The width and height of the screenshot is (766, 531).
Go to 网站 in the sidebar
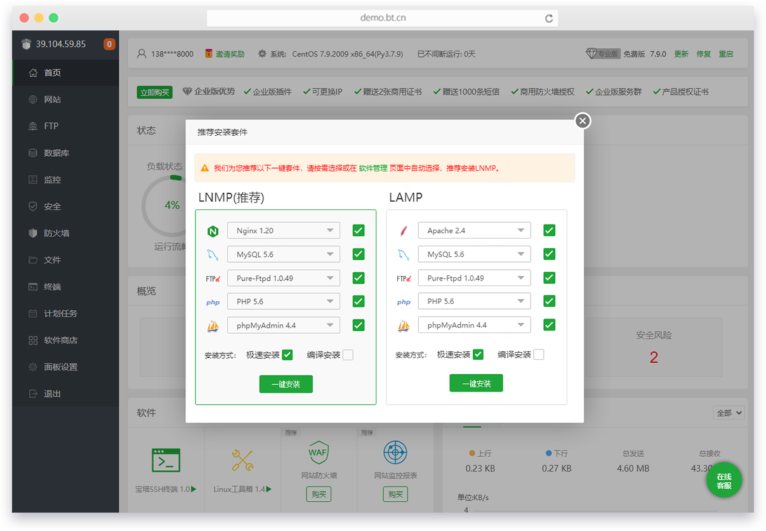[65, 100]
